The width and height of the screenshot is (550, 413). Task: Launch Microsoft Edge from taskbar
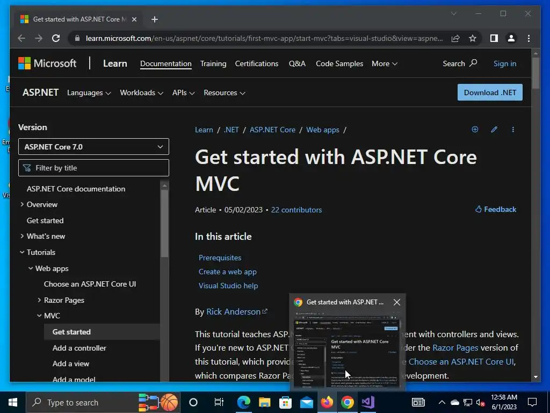click(243, 402)
